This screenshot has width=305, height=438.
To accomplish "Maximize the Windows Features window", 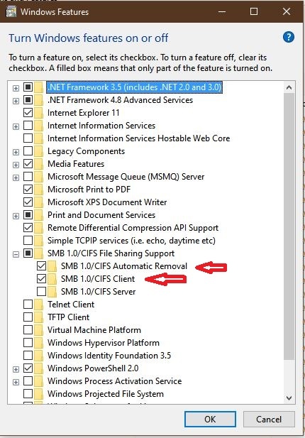I will [x=254, y=11].
